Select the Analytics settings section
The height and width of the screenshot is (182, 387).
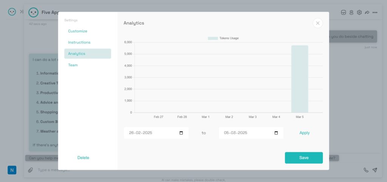click(x=88, y=54)
